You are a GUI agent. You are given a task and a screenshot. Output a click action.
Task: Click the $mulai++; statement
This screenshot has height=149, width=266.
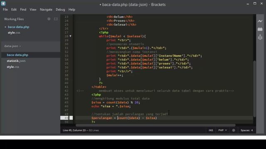pyautogui.click(x=115, y=75)
